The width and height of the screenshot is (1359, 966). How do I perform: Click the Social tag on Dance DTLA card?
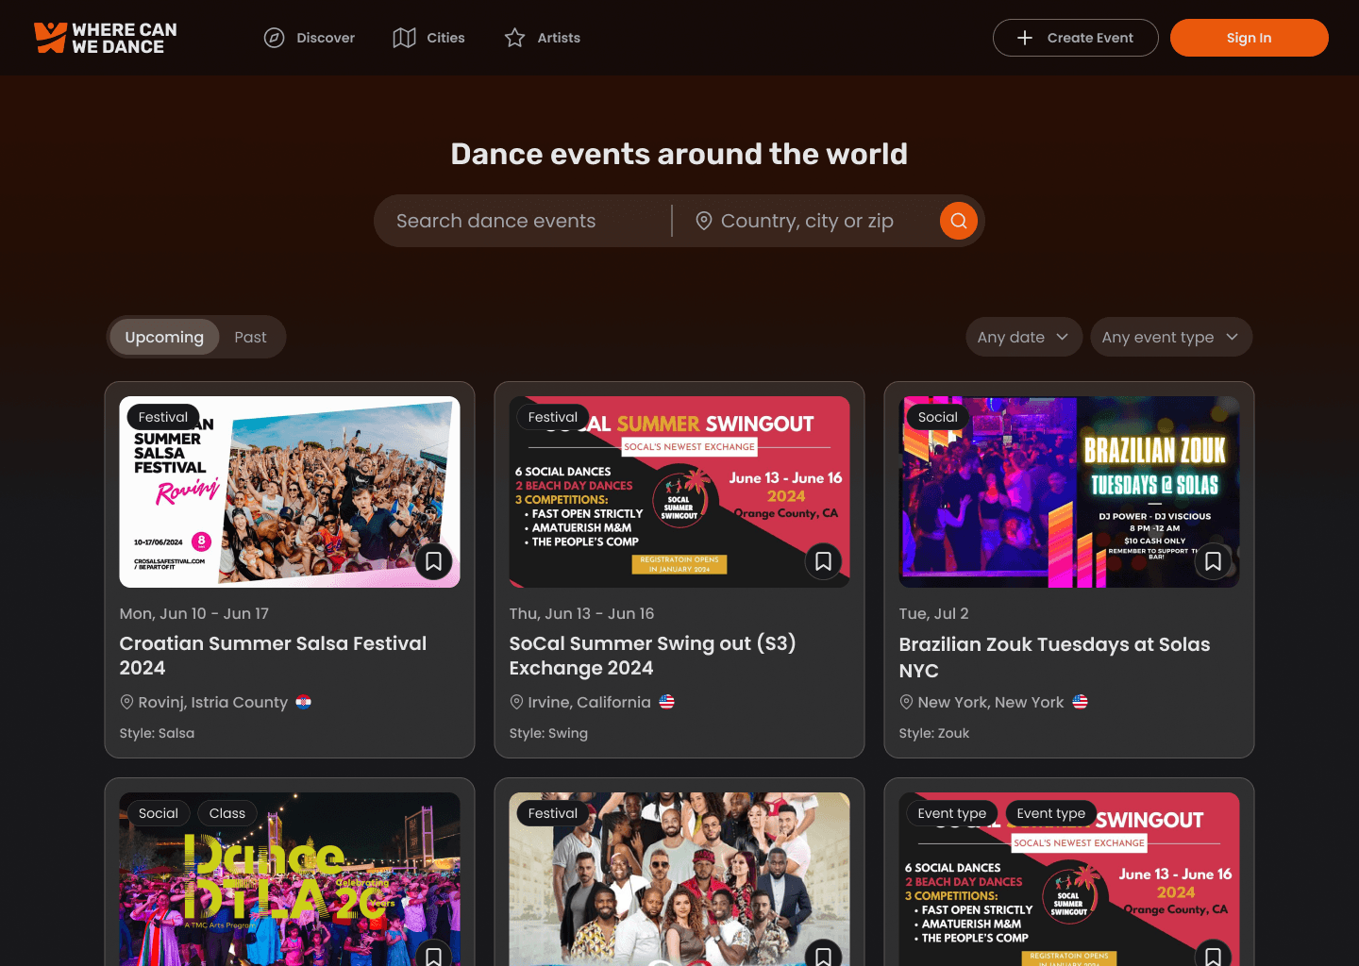pos(159,813)
